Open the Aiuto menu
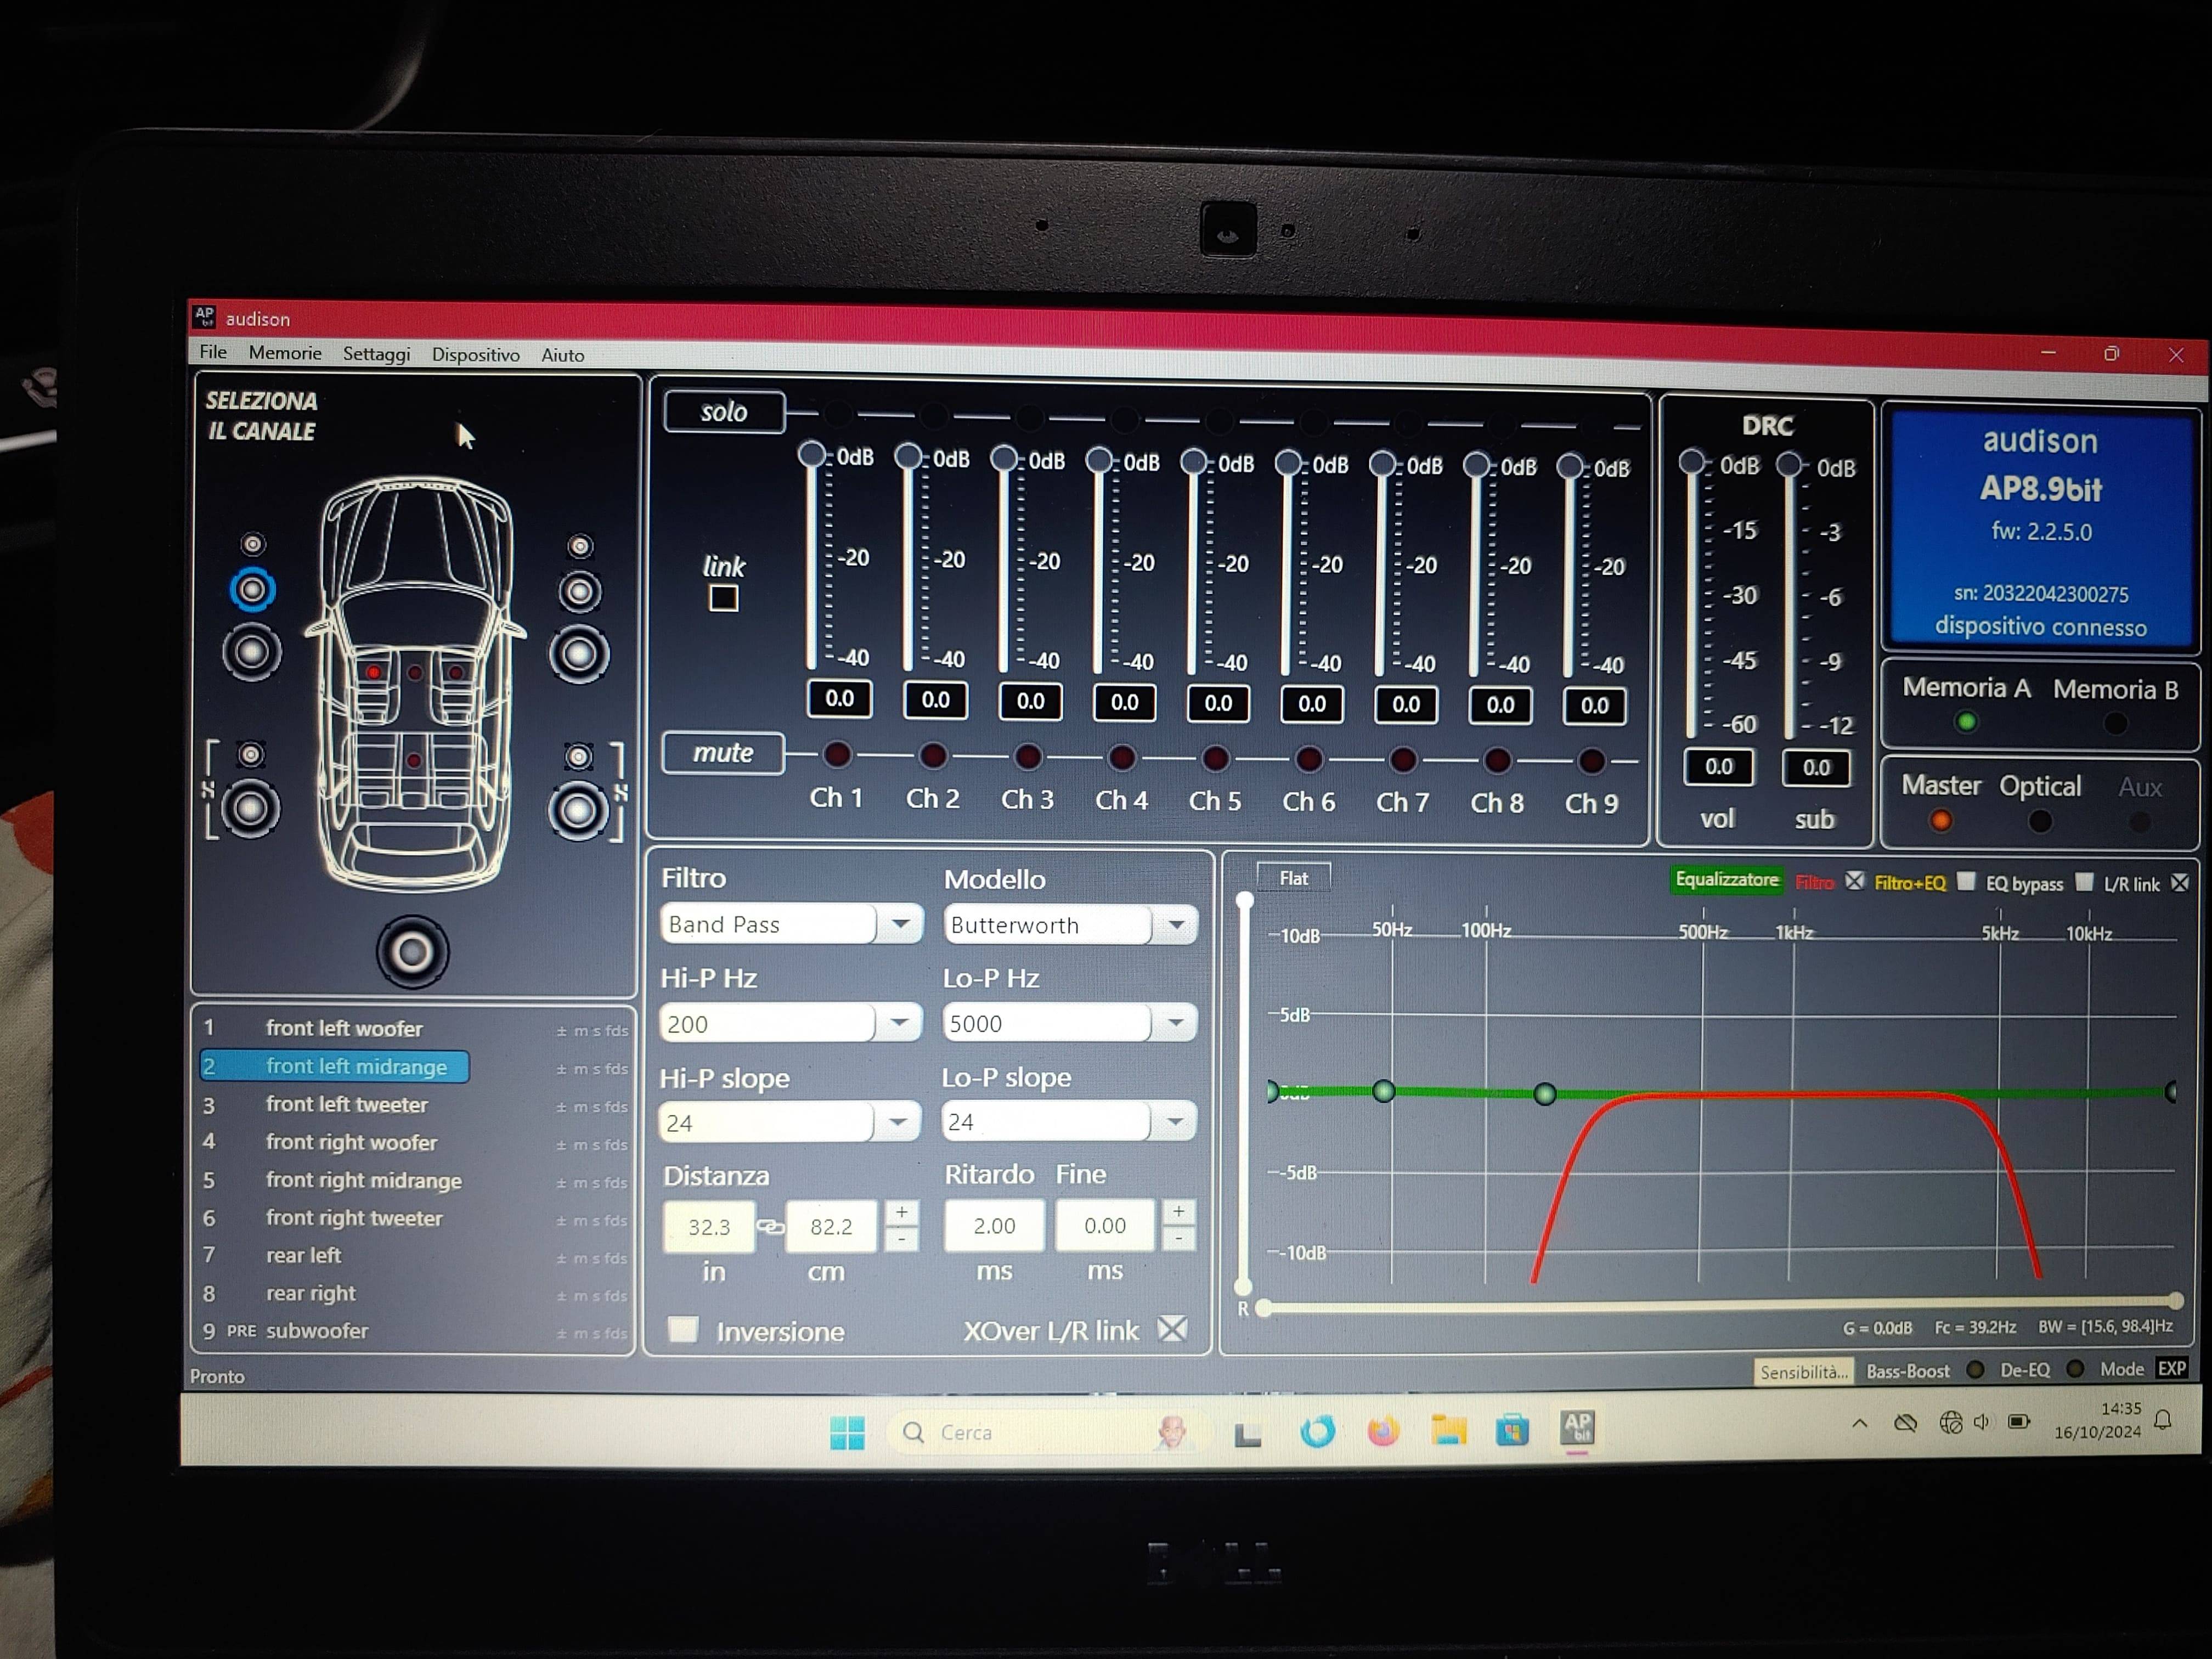The height and width of the screenshot is (1659, 2212). [x=563, y=355]
